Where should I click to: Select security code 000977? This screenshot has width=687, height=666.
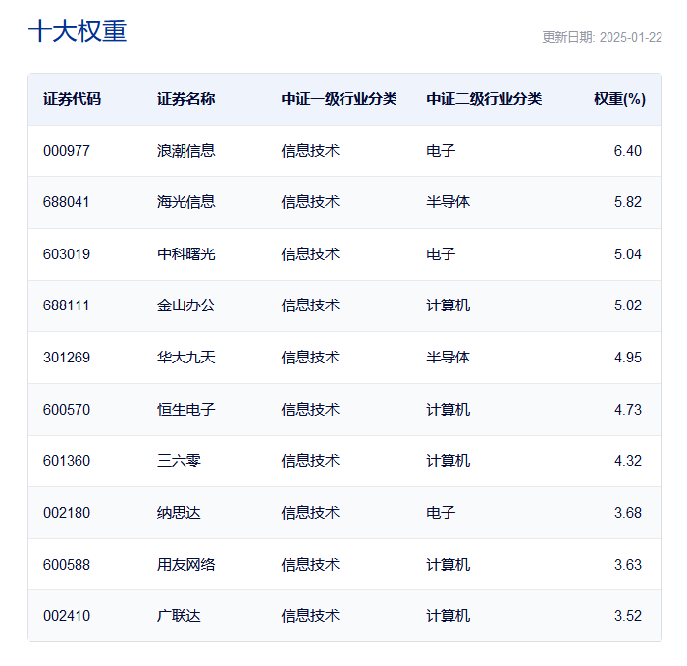67,151
